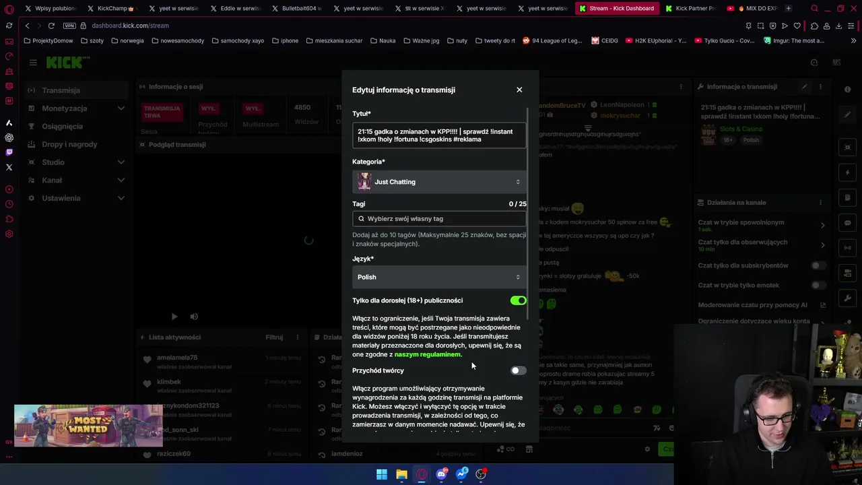This screenshot has width=862, height=485.
Task: Open Messenger from taskbar
Action: pos(461,474)
